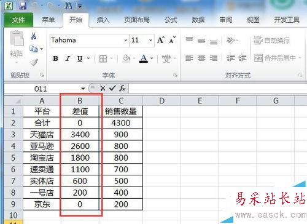This screenshot has height=224, width=307.
Task: Expand the Fill Color dropdown arrow
Action: click(x=134, y=58)
